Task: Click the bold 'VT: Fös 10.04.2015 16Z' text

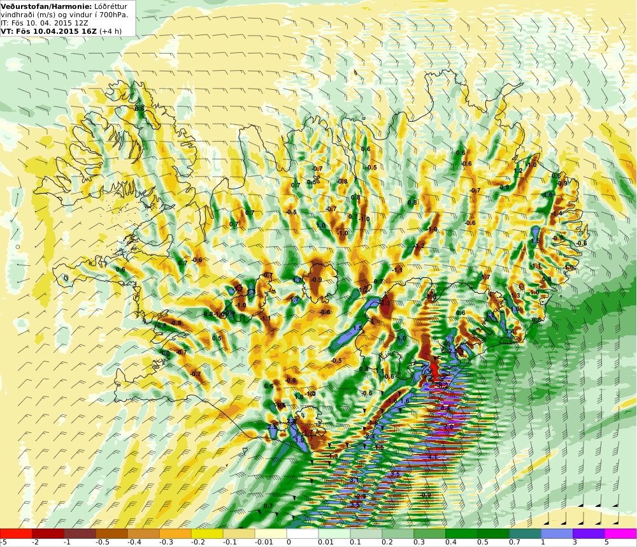Action: coord(49,31)
